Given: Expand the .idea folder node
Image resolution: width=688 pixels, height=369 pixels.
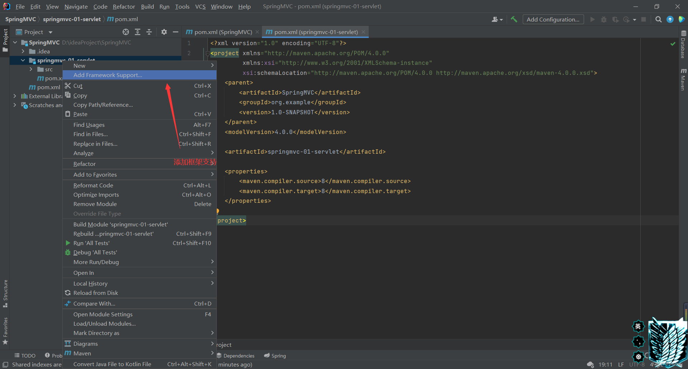Looking at the screenshot, I should (23, 51).
